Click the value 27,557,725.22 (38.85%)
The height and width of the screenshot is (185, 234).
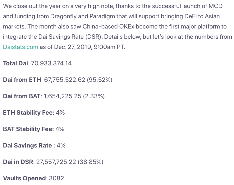coord(70,162)
